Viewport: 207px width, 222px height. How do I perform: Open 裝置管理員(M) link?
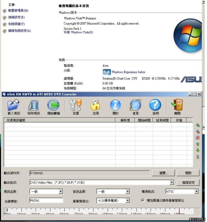pyautogui.click(x=18, y=11)
